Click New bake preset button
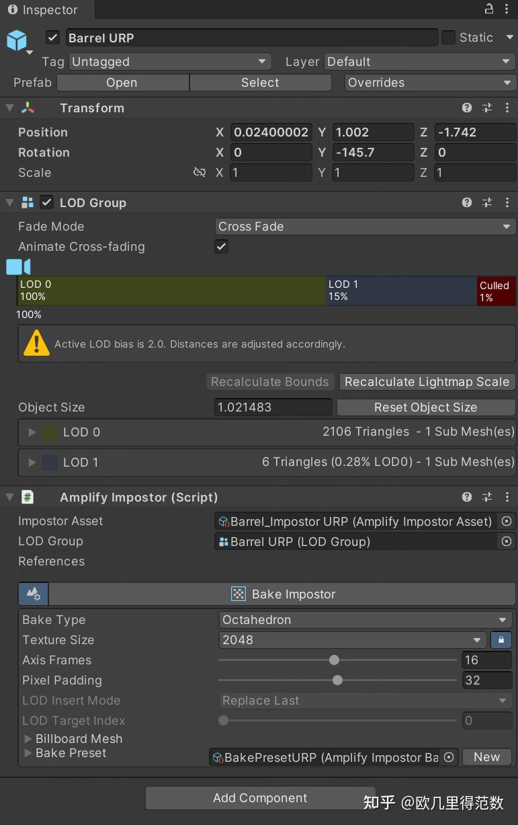 [487, 757]
